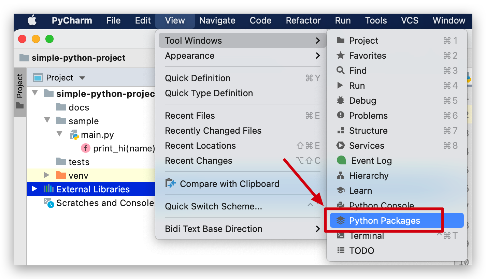Open the Project view dropdown arrow
The image size is (486, 279).
tap(82, 78)
